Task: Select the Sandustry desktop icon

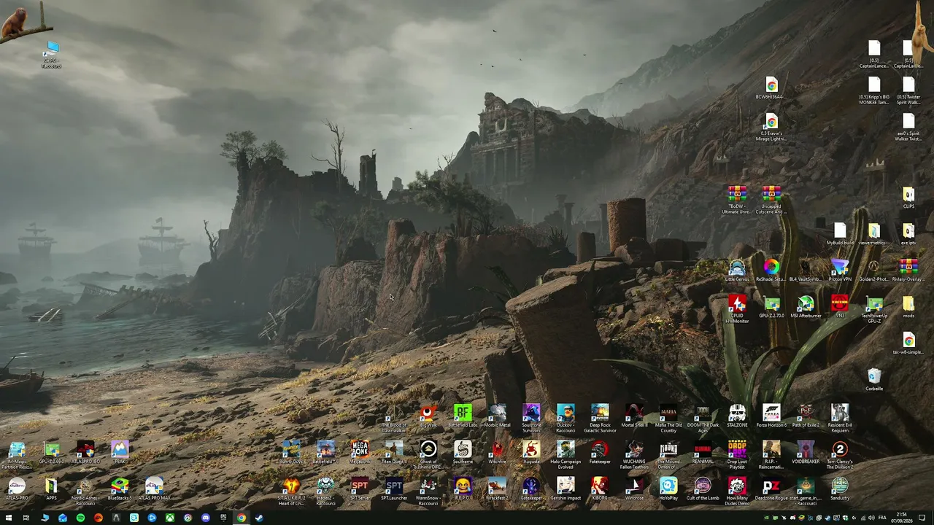Action: pos(840,489)
